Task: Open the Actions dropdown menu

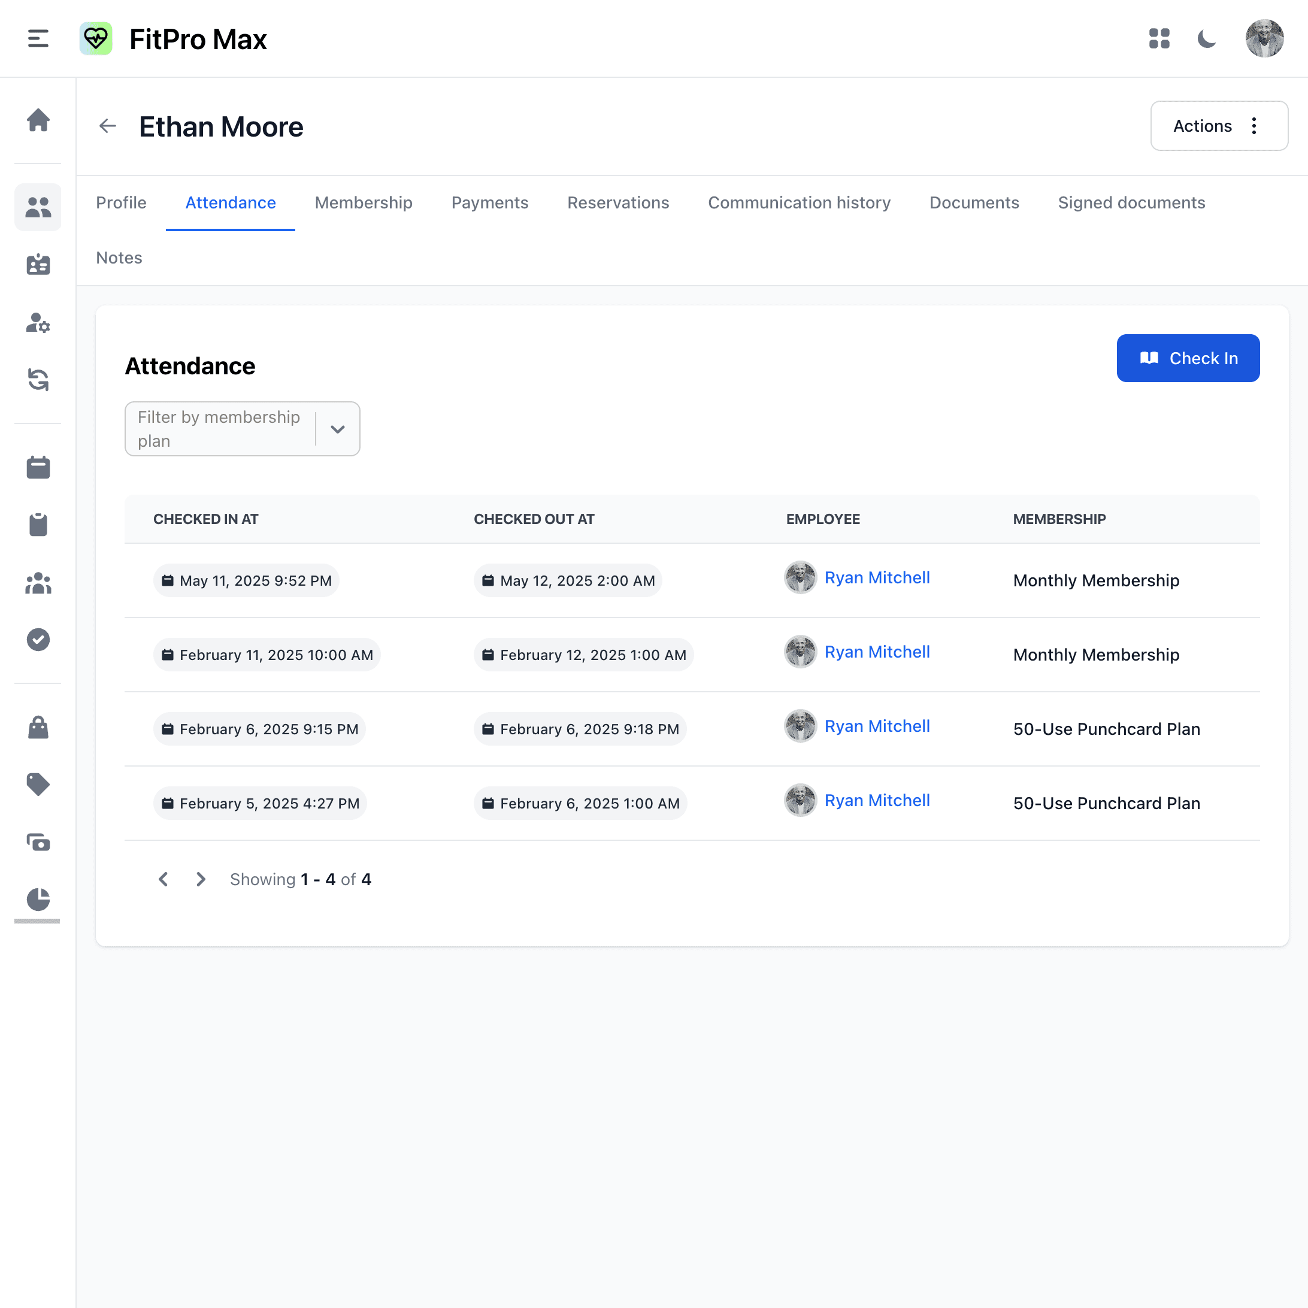Action: pos(1219,126)
